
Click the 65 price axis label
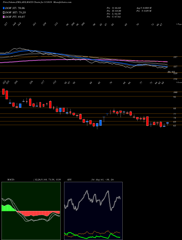175,126
